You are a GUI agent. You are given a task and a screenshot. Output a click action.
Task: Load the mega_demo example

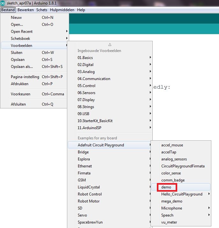tap(181, 201)
